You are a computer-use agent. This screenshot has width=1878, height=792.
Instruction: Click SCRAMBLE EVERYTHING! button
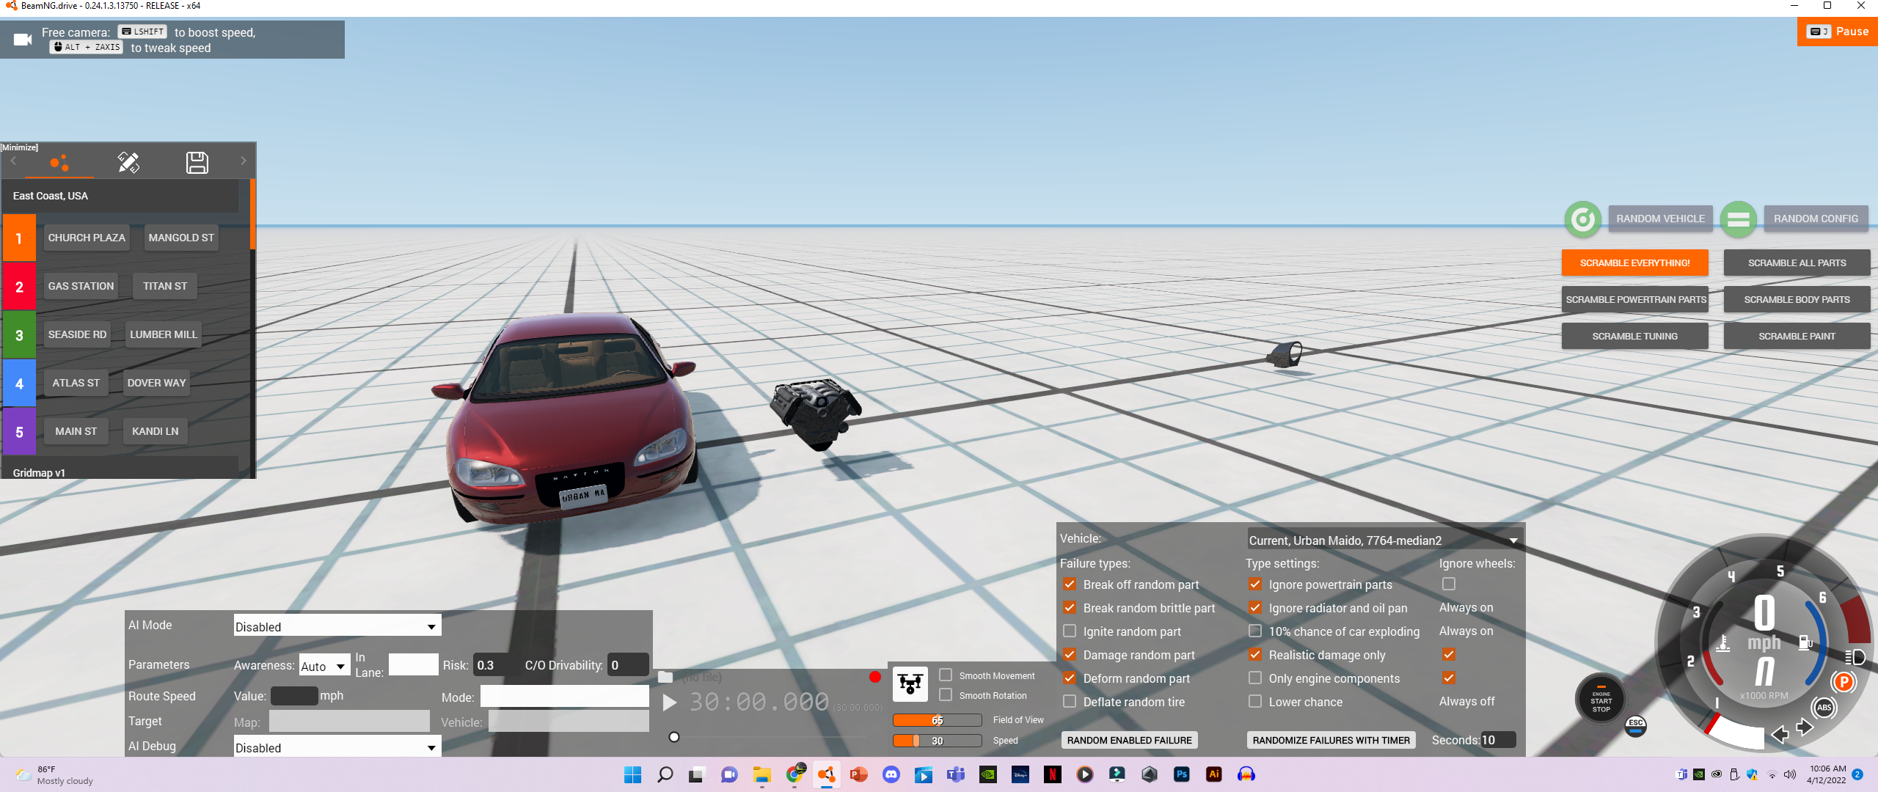point(1634,263)
